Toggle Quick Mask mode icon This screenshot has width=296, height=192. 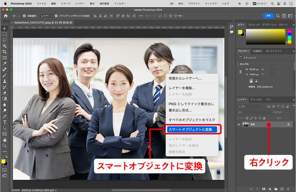point(4,170)
